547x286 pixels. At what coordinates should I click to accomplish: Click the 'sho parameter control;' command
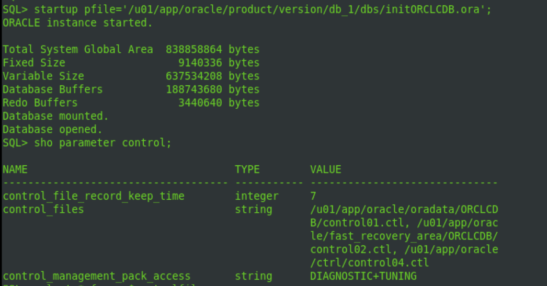pyautogui.click(x=102, y=143)
